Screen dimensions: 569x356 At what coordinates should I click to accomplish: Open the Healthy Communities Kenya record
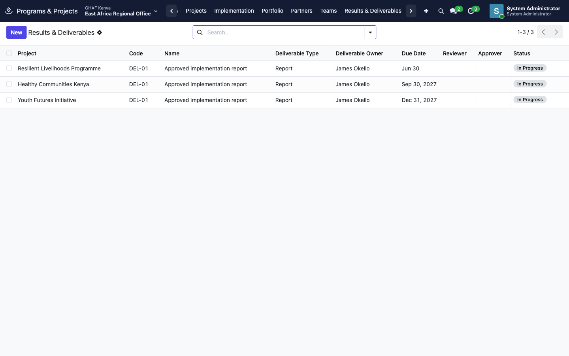53,84
